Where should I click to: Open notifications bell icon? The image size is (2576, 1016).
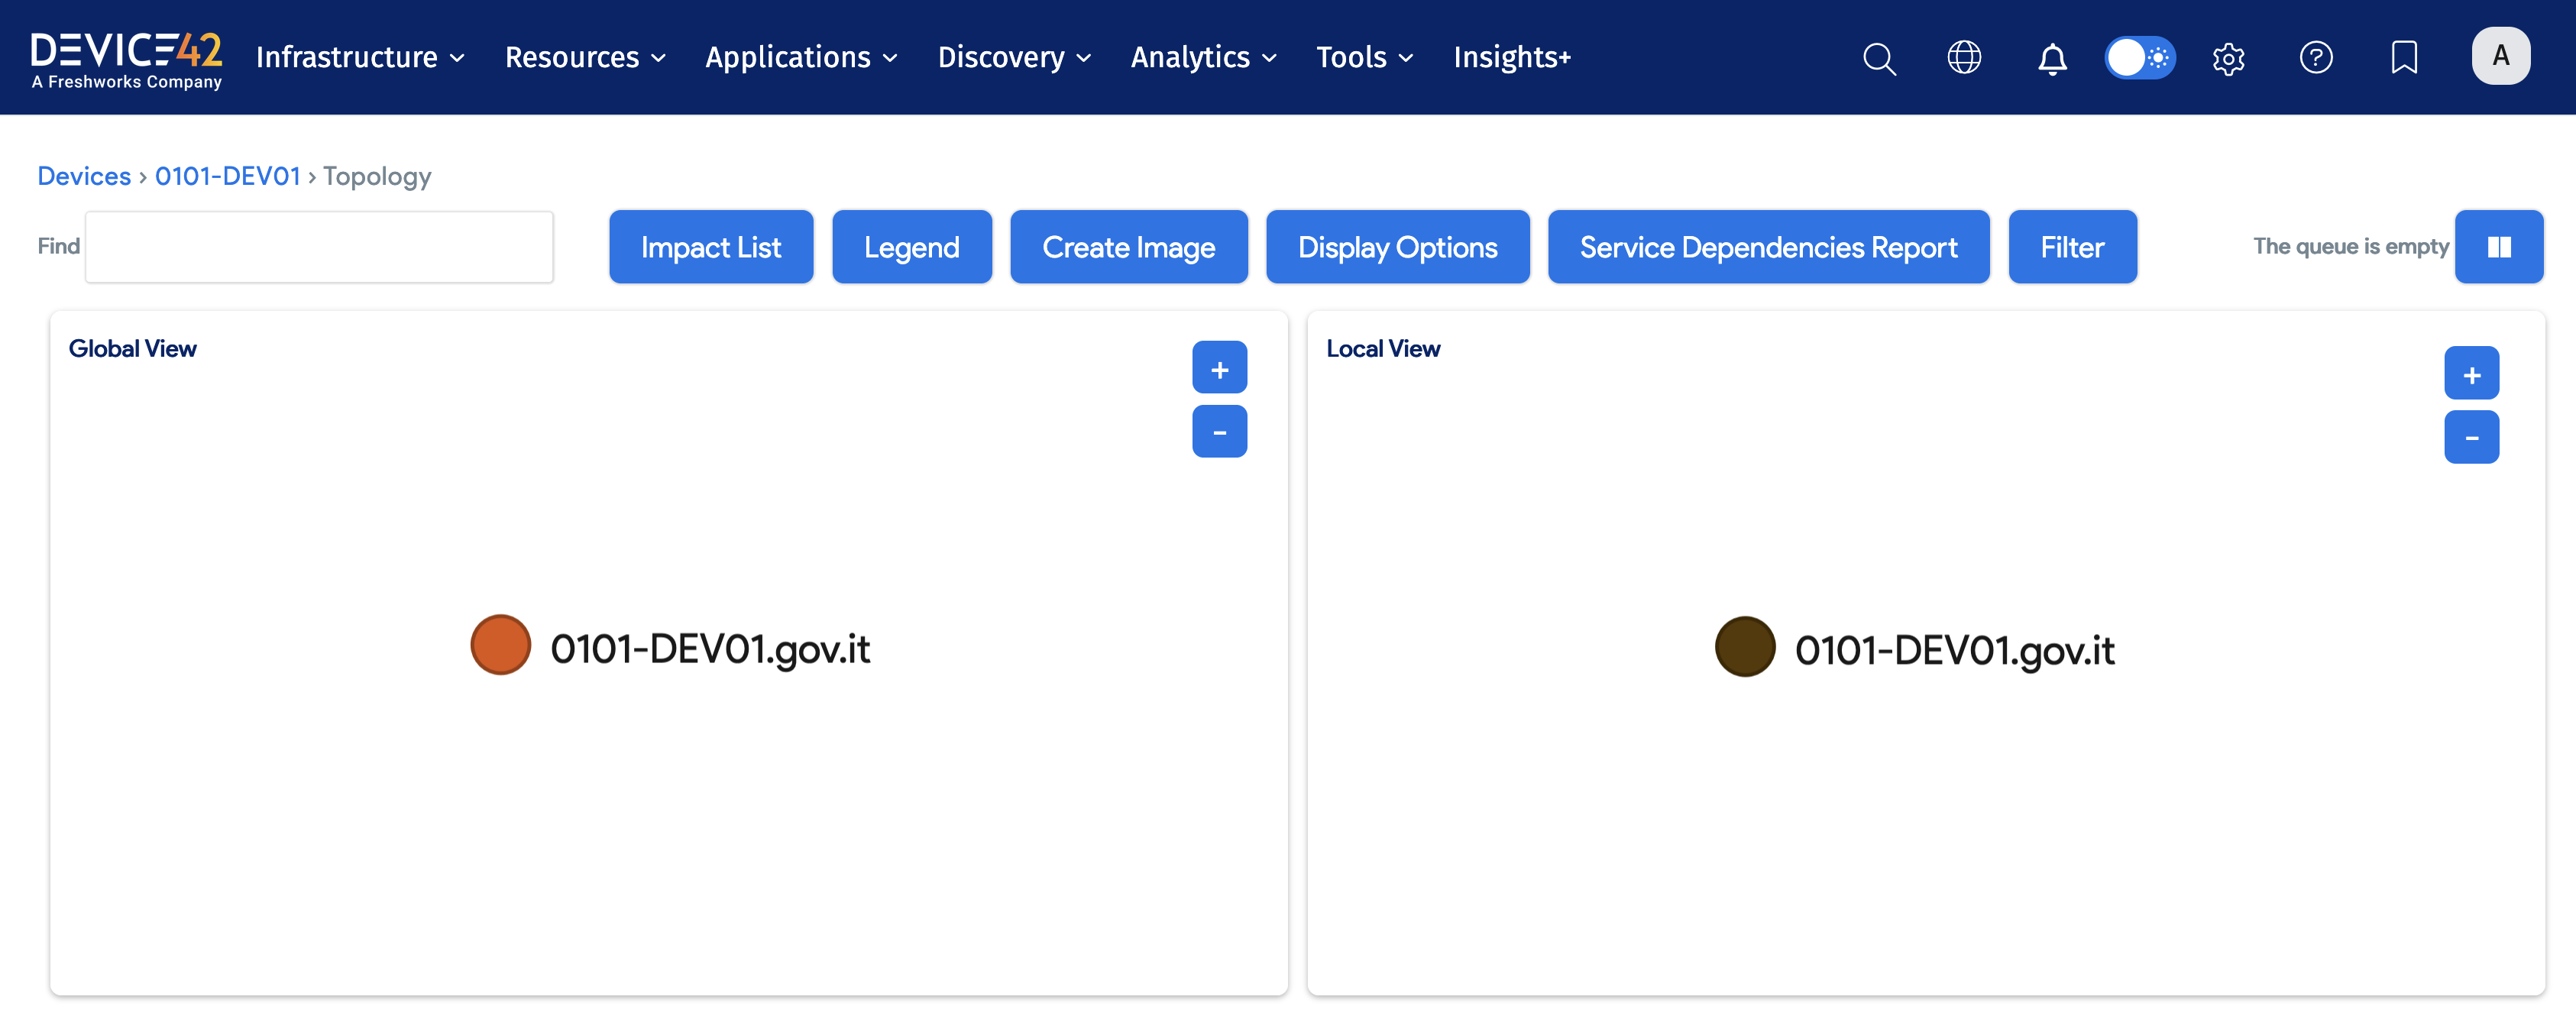[2052, 58]
